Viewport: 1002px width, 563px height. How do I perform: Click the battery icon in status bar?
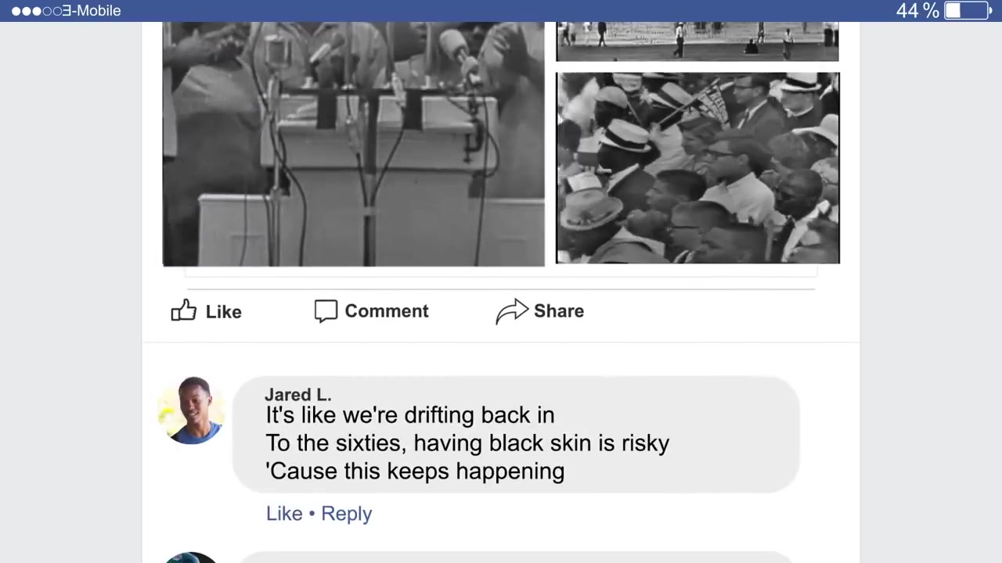(968, 10)
